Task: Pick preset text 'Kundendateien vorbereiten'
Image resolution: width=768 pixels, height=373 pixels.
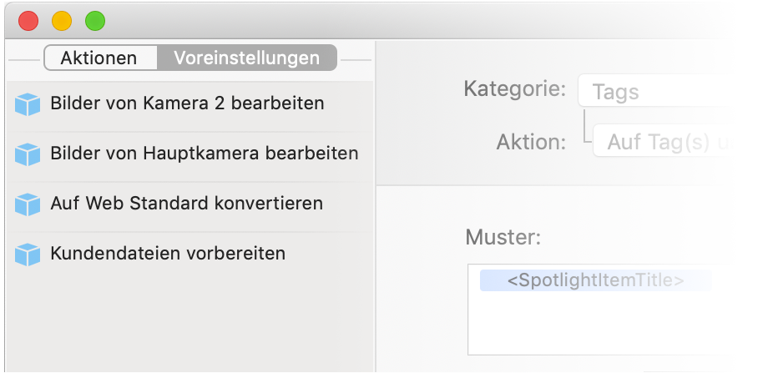Action: (x=168, y=254)
